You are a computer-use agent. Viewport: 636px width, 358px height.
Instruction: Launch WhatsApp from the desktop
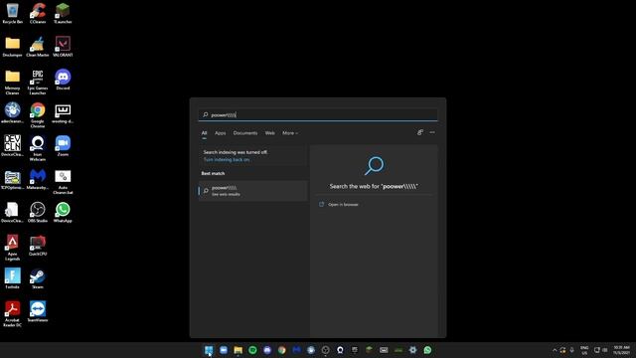click(63, 212)
